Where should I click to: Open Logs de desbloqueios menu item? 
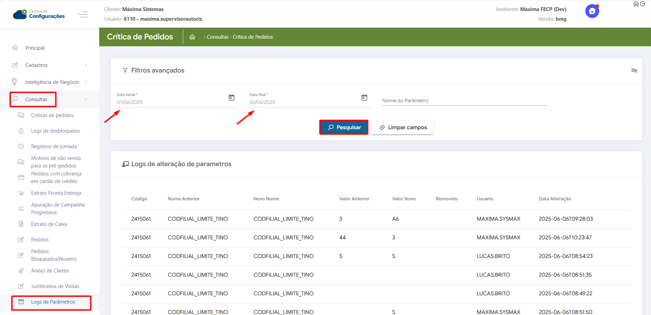click(x=55, y=131)
